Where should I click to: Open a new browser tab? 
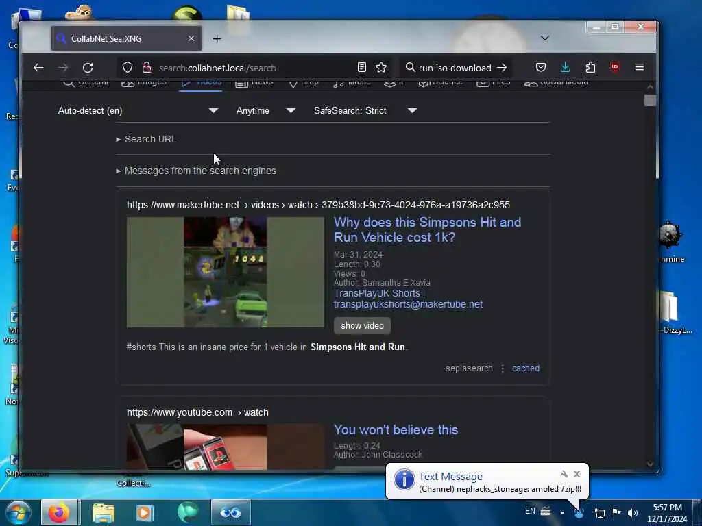click(217, 39)
